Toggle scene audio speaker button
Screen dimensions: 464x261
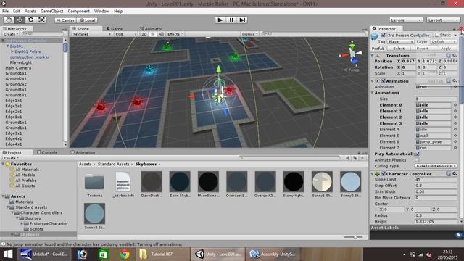coord(161,34)
